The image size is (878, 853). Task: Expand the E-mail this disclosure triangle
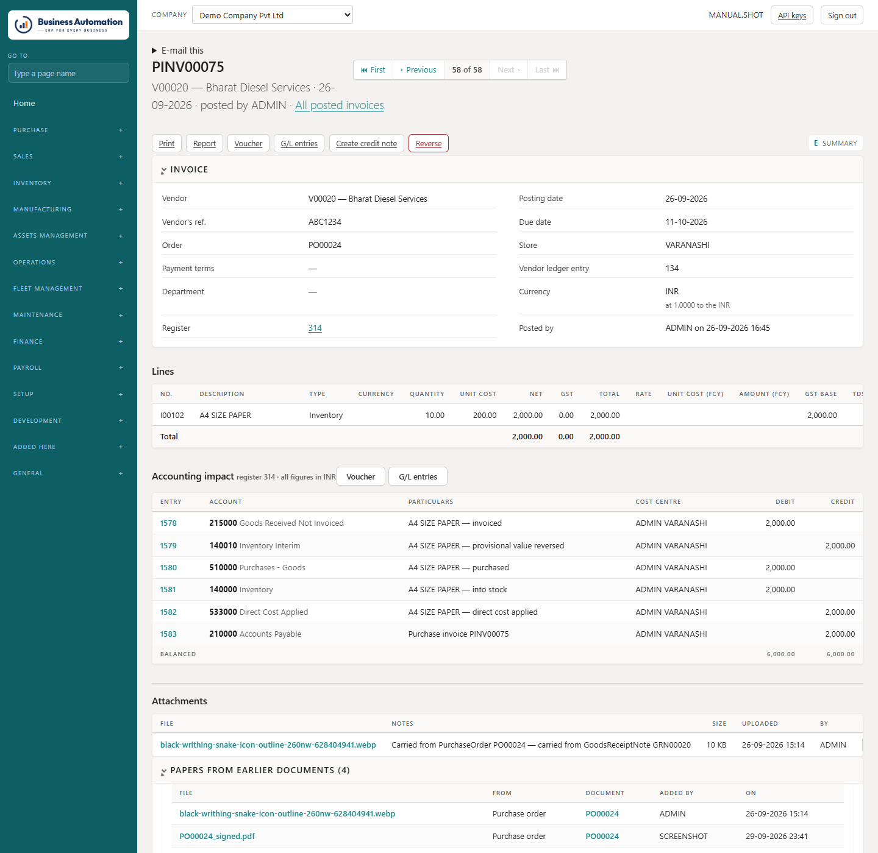[155, 51]
